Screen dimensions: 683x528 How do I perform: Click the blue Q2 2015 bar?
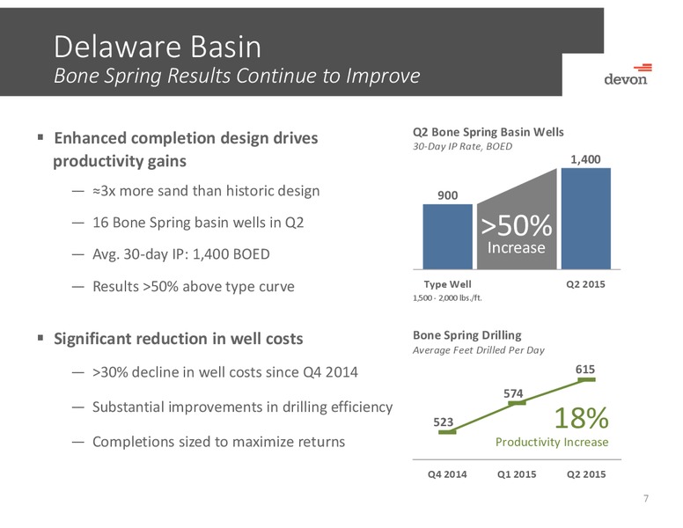586,219
